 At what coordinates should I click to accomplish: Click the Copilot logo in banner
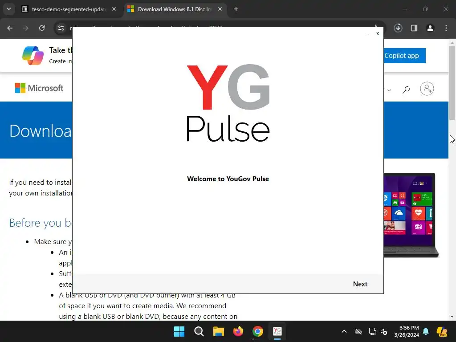(33, 55)
